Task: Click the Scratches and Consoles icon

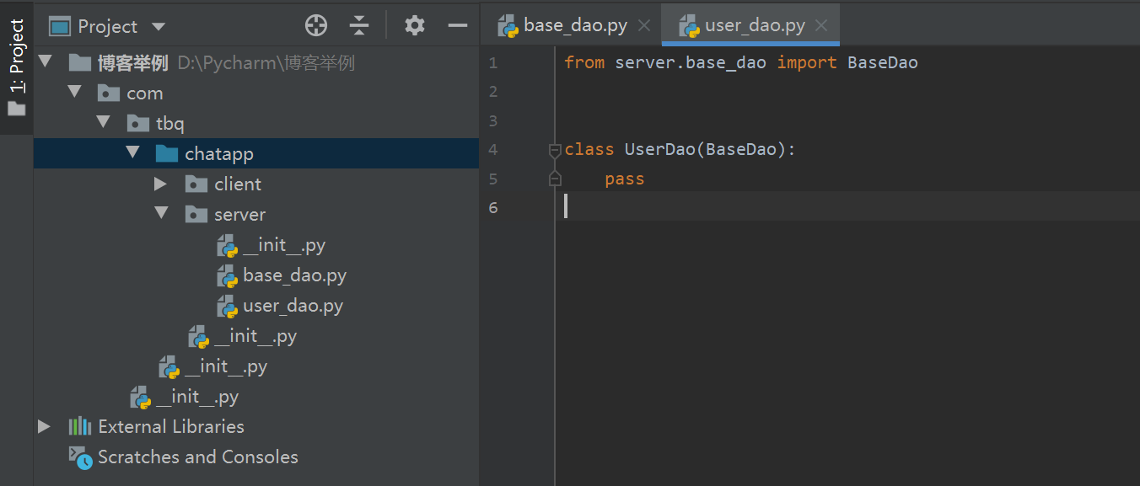Action: tap(79, 457)
